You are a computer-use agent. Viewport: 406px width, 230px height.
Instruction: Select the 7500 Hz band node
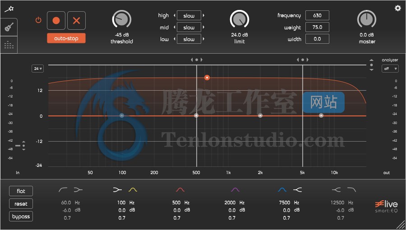(x=321, y=115)
